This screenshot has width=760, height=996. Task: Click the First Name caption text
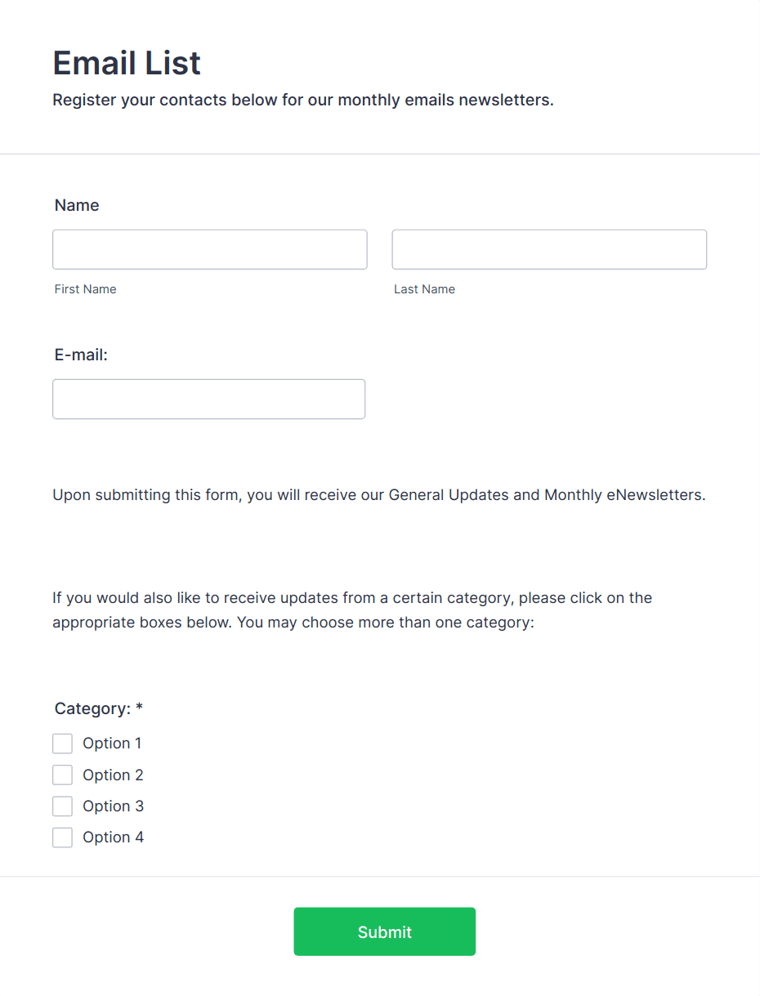click(x=85, y=288)
